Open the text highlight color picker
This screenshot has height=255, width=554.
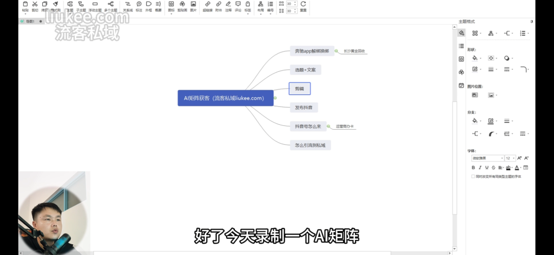[x=509, y=167]
